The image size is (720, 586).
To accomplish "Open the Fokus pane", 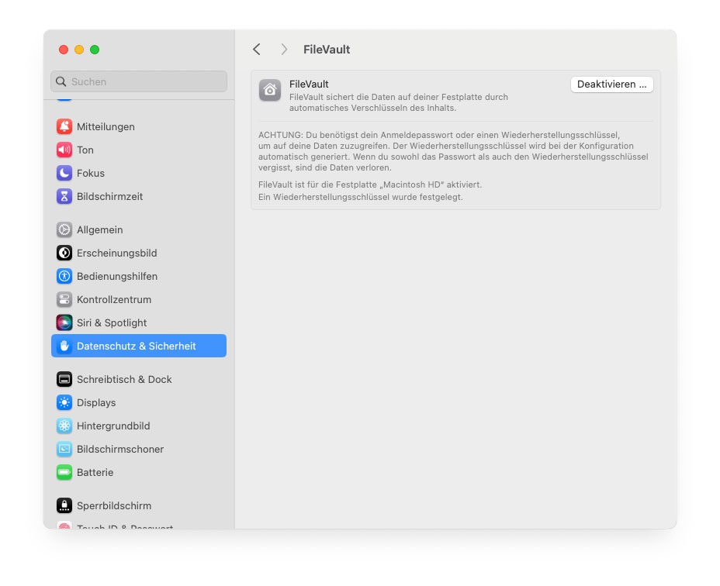I will (x=139, y=173).
